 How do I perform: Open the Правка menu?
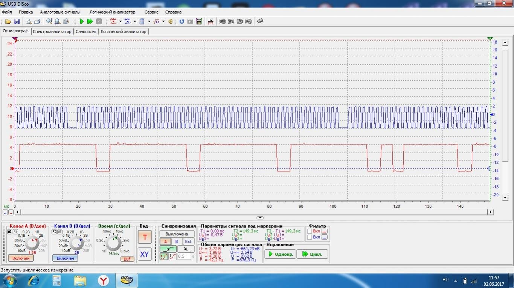coord(26,12)
